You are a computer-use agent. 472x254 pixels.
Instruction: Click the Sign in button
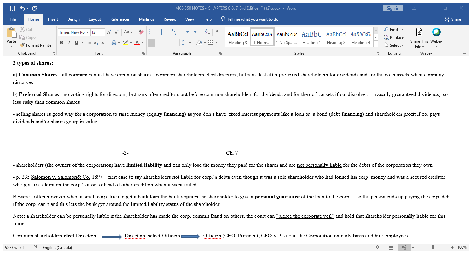[x=393, y=8]
